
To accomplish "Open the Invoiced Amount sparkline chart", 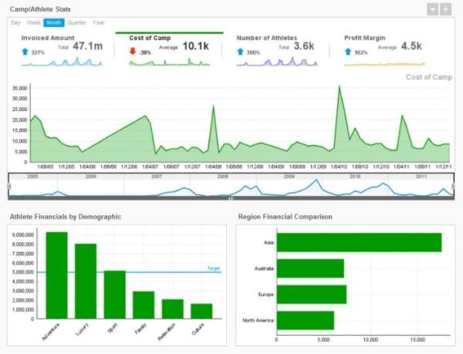I will click(62, 64).
